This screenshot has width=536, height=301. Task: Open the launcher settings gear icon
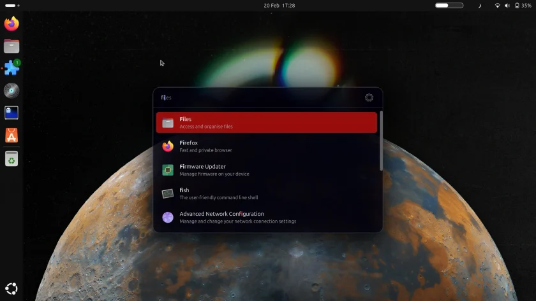(369, 97)
